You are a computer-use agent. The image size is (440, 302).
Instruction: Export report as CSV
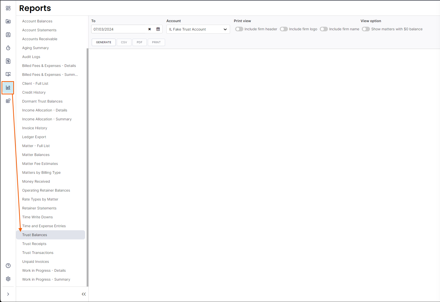pyautogui.click(x=124, y=42)
